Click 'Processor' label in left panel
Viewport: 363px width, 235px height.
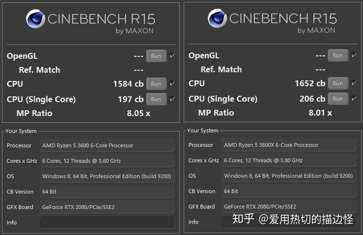click(x=19, y=145)
